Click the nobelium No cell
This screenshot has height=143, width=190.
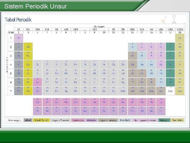(x=151, y=111)
